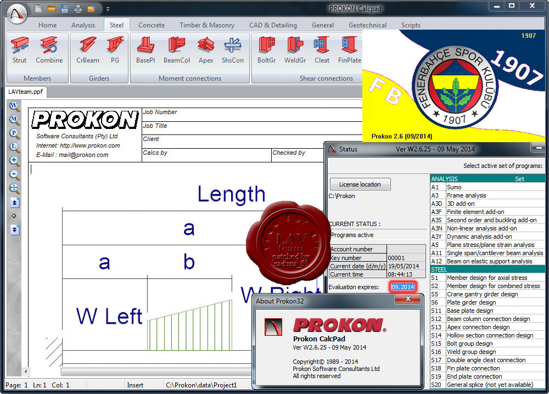Click the Calcs by field
549x394 pixels.
(206, 155)
